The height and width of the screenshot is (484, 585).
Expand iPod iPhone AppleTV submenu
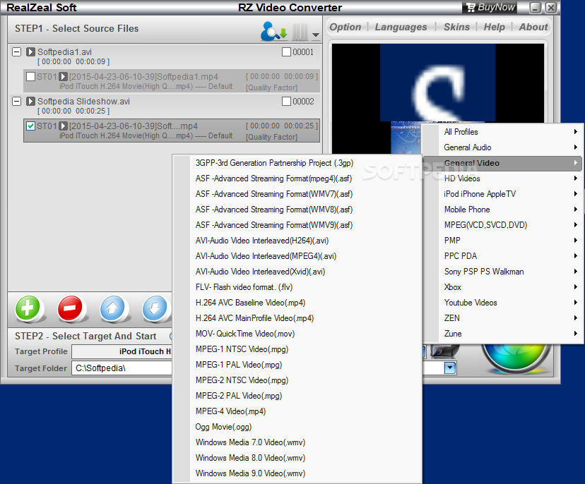502,194
